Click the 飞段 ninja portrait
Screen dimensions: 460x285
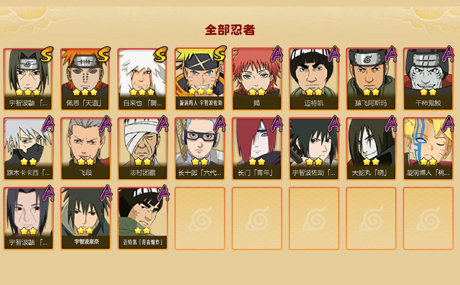point(85,149)
